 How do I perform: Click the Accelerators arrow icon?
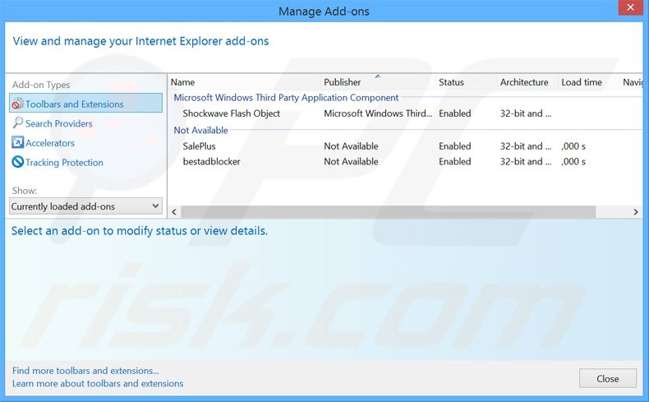[x=18, y=142]
